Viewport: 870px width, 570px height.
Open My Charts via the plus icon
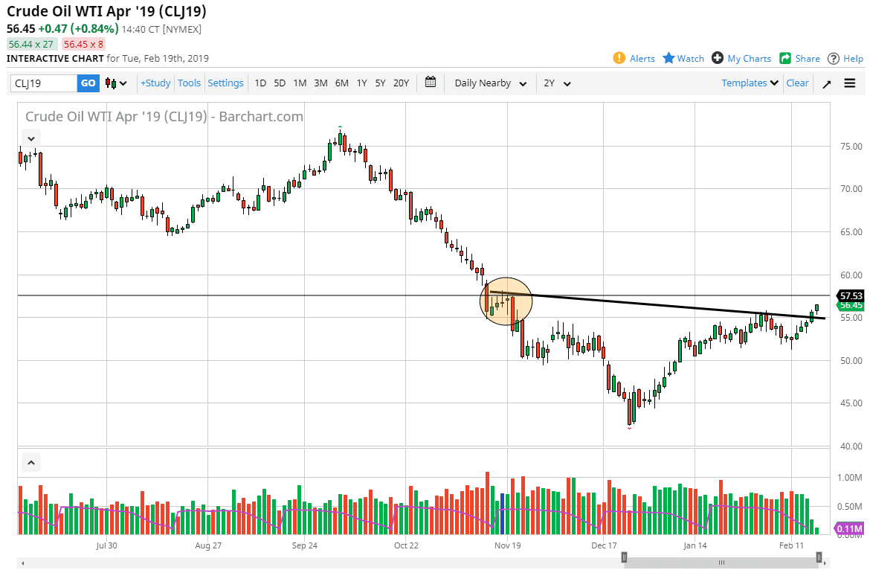718,58
